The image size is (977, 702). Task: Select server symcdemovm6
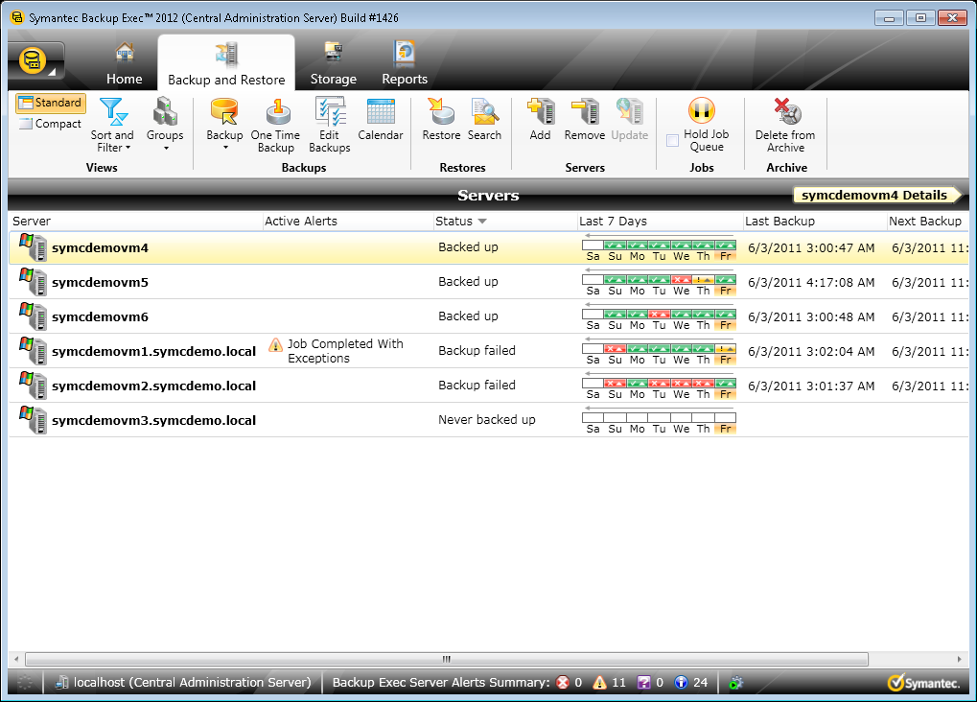(489, 316)
